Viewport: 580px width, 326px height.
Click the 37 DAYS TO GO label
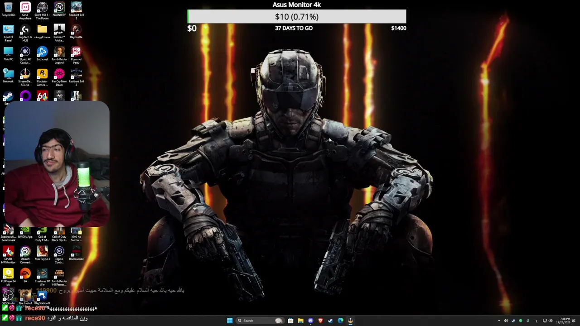[x=294, y=28]
